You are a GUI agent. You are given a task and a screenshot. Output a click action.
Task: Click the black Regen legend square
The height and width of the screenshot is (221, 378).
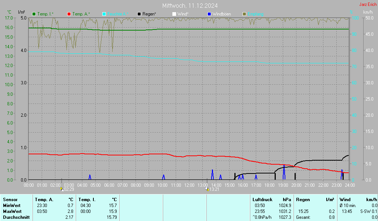139,14
